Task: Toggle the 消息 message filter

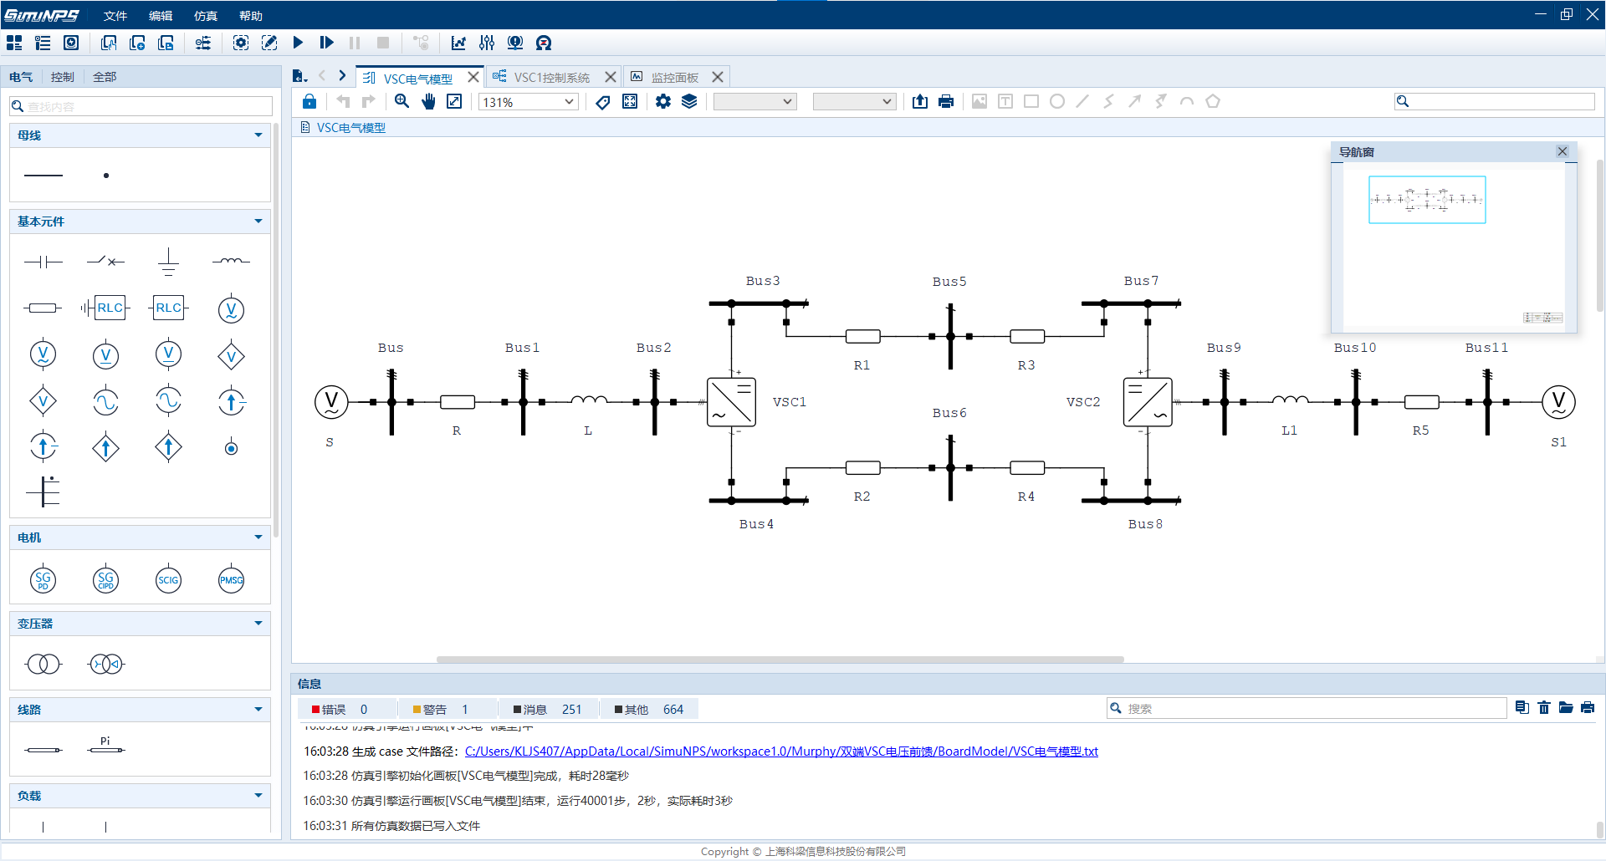Action: coord(547,709)
